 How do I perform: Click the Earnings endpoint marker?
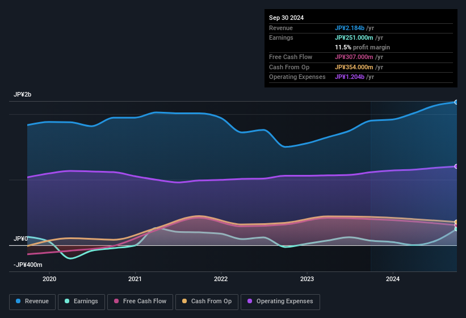pyautogui.click(x=456, y=229)
